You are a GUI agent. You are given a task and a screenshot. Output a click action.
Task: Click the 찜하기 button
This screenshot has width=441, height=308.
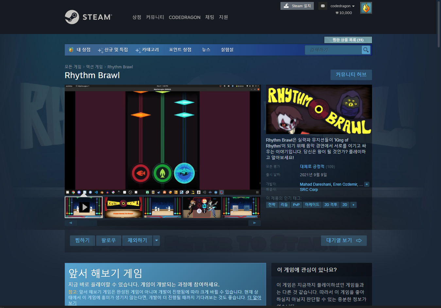[82, 241]
